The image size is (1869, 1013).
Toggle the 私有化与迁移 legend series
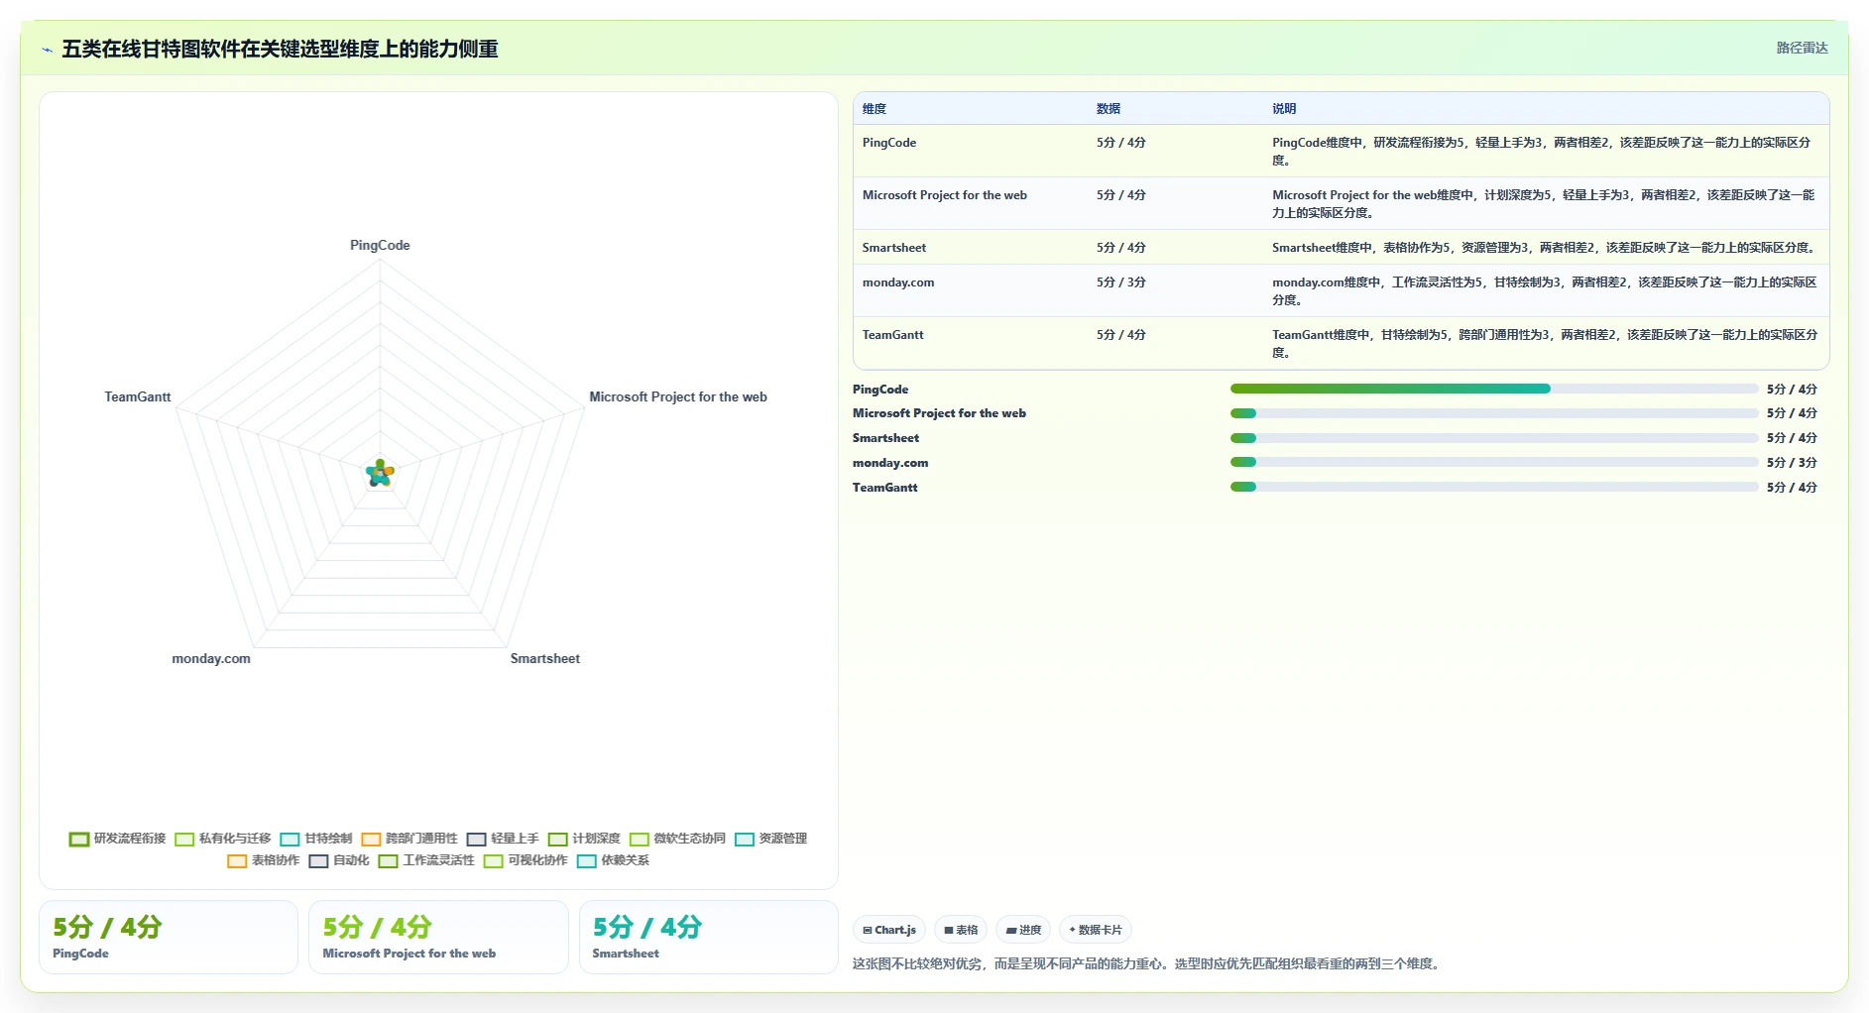coord(223,839)
